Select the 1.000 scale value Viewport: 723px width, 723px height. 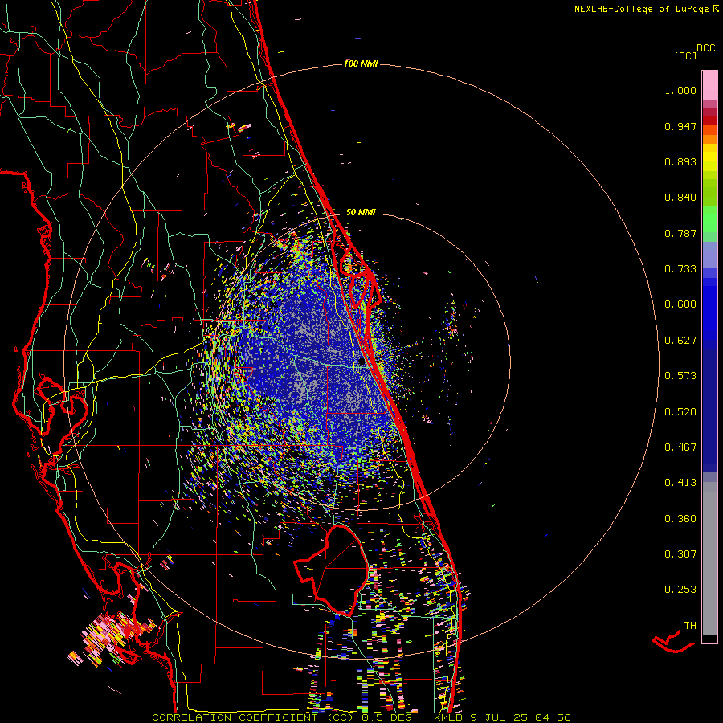coord(680,90)
